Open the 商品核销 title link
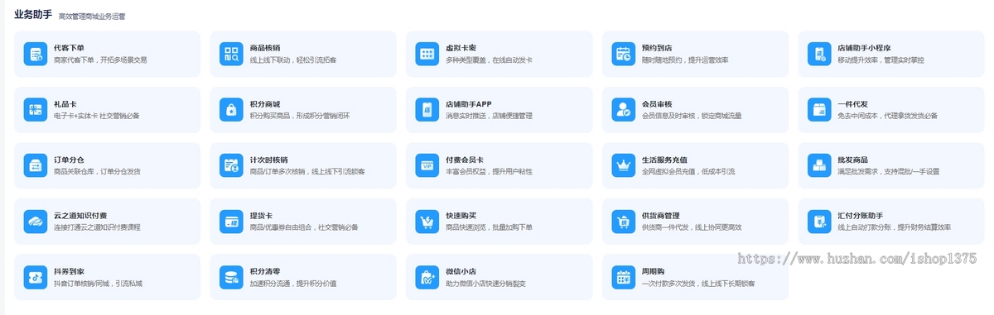 pos(264,48)
